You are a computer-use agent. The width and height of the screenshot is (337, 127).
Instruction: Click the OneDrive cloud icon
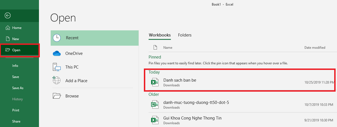coord(57,53)
